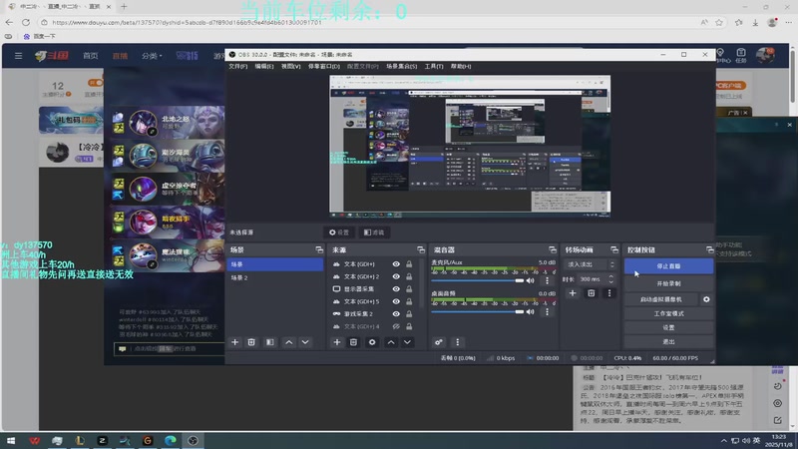The width and height of the screenshot is (798, 449).
Task: Open 桌面音频 track options menu
Action: tap(547, 311)
